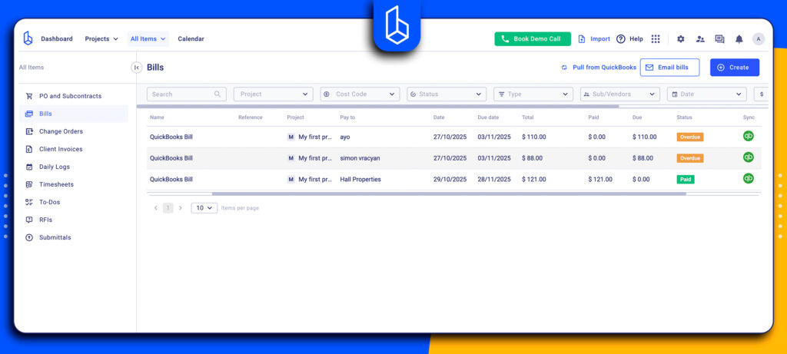Click the QuickBooks sync icon for ayo bill
Viewport: 787px width, 354px height.
tap(749, 136)
